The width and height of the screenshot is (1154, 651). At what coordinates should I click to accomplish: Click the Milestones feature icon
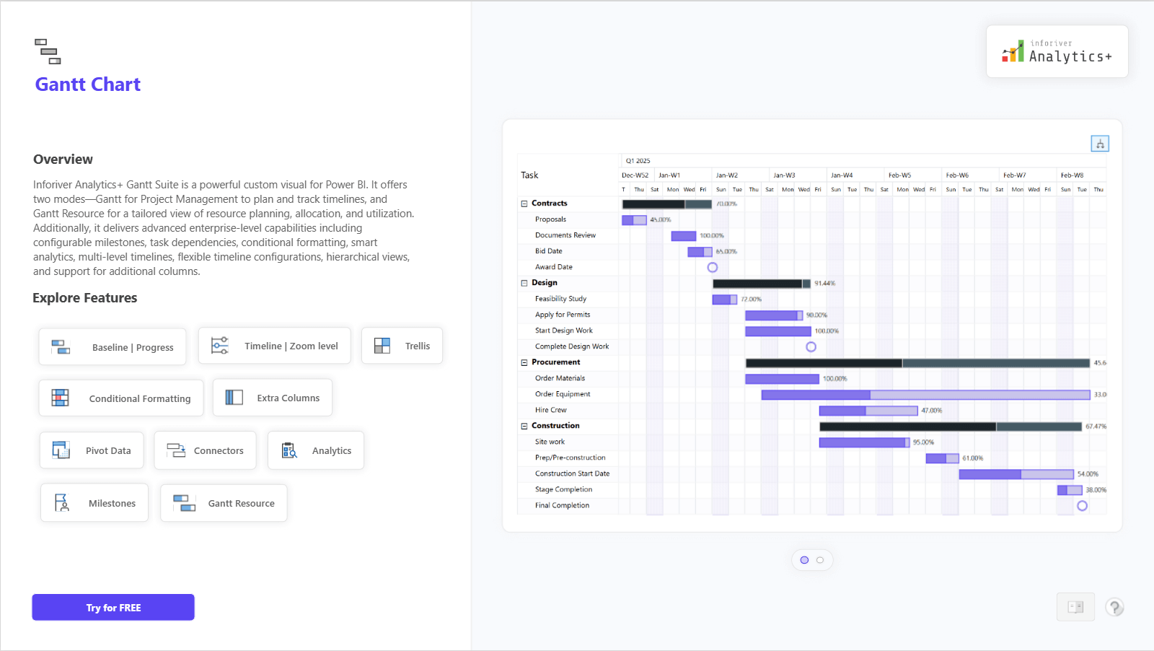pyautogui.click(x=62, y=503)
